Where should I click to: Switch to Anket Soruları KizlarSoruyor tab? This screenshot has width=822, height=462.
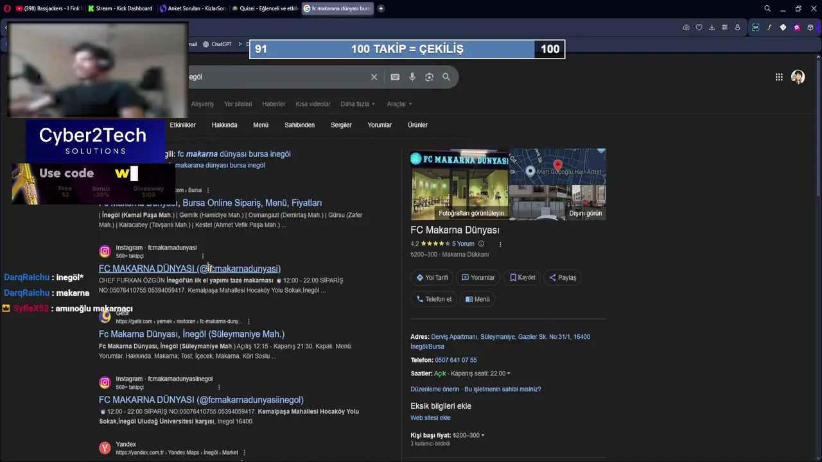(193, 8)
